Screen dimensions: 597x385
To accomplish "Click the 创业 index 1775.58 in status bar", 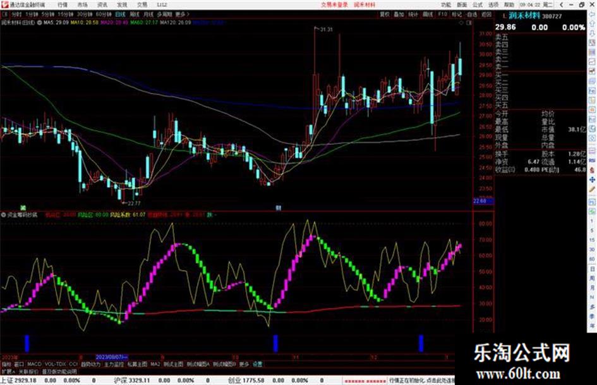I will click(246, 381).
